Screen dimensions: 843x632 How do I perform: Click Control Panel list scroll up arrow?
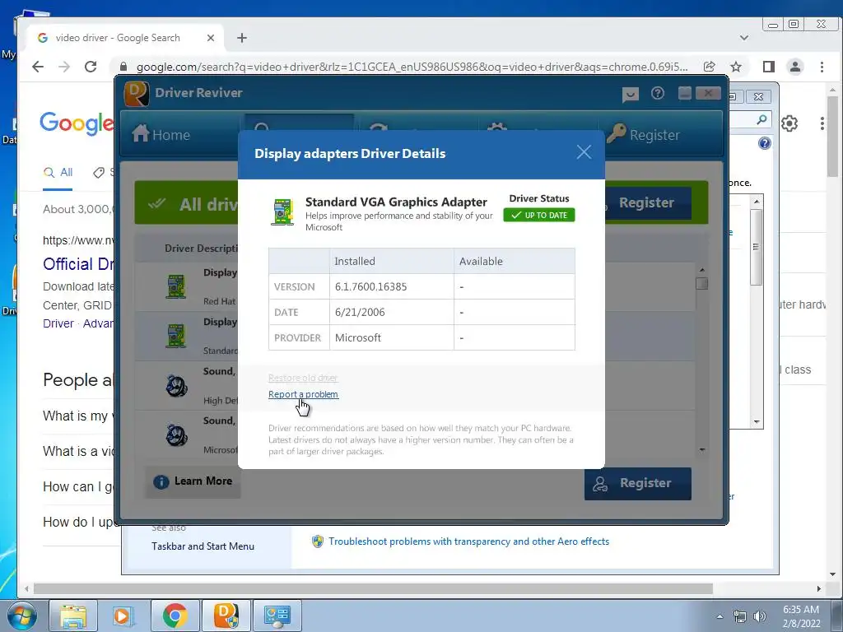[757, 202]
